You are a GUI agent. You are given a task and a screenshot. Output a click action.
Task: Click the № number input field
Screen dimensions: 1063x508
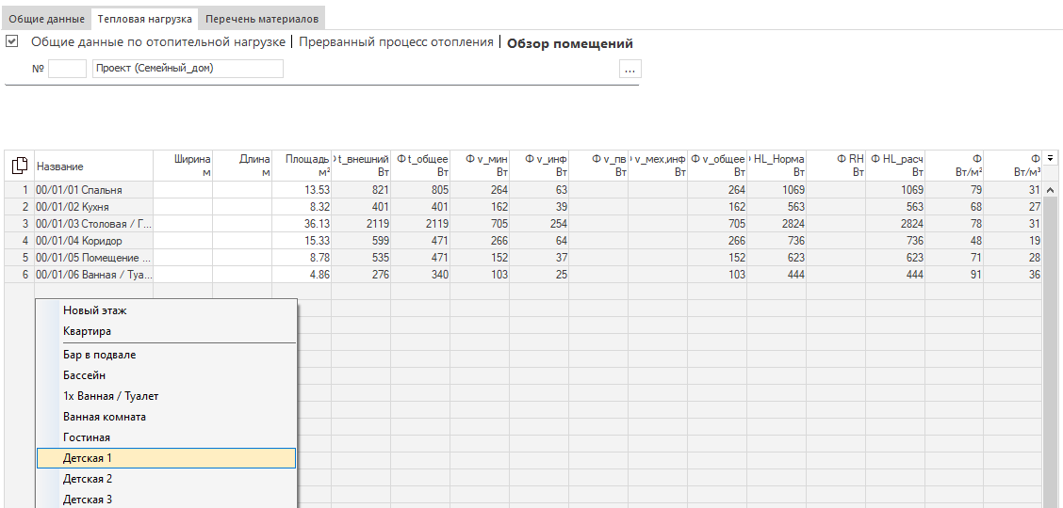click(68, 69)
